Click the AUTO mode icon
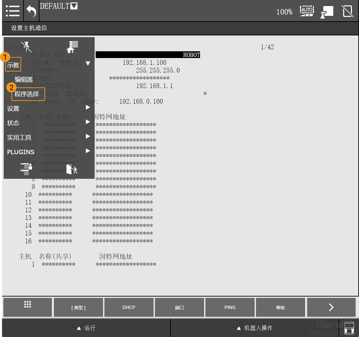The height and width of the screenshot is (337, 359). [x=306, y=11]
